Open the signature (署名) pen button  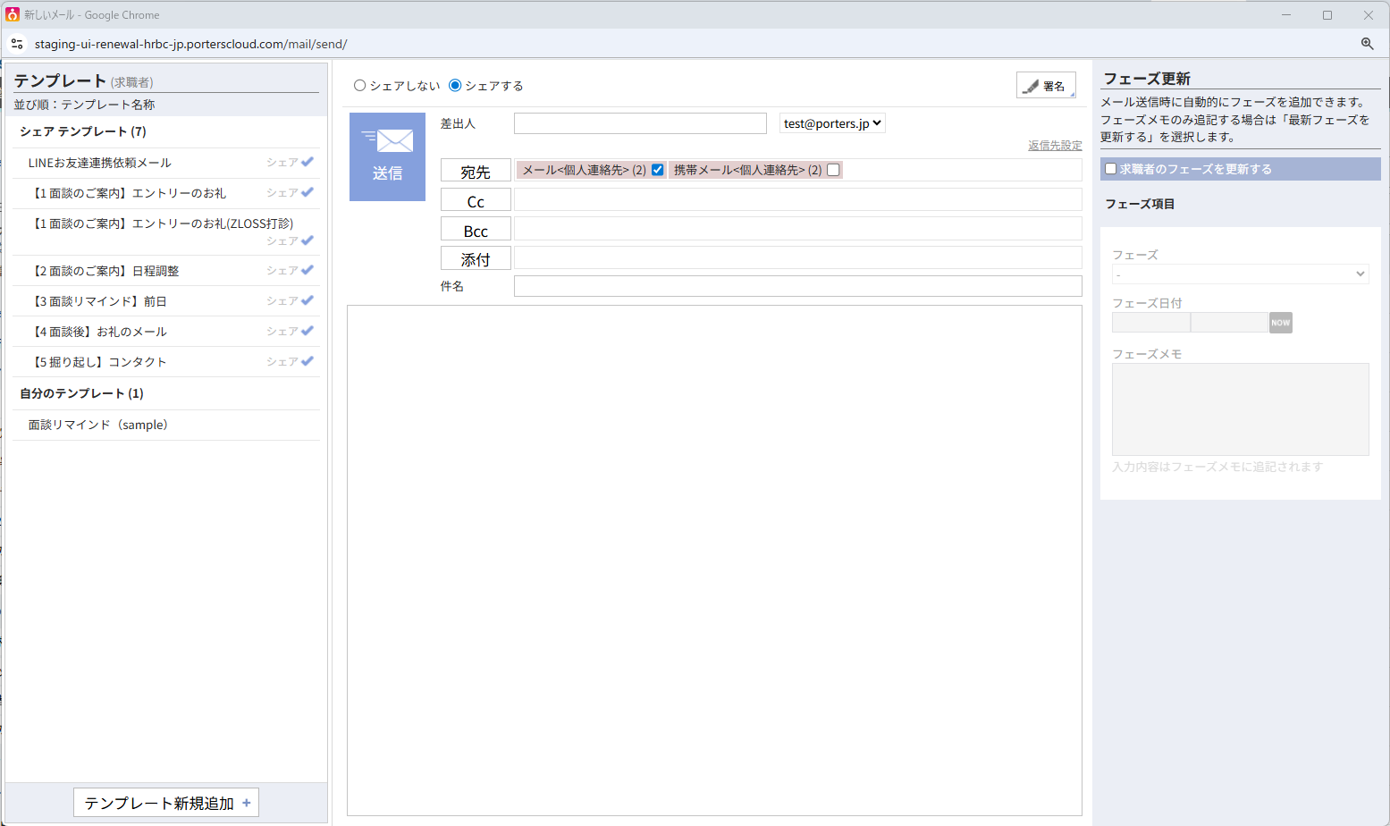[x=1046, y=86]
